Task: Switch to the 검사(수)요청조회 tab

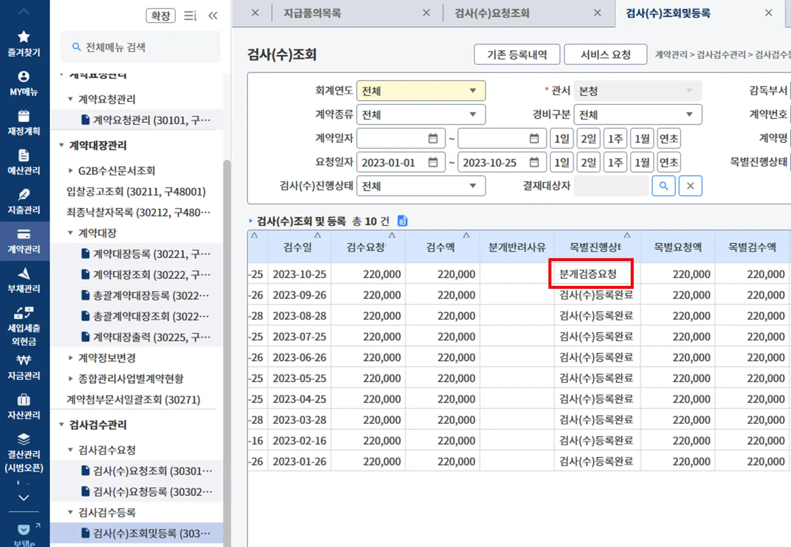Action: [x=492, y=13]
